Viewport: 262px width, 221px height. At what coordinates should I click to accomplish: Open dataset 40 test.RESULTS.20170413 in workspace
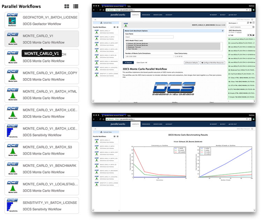tap(241, 47)
